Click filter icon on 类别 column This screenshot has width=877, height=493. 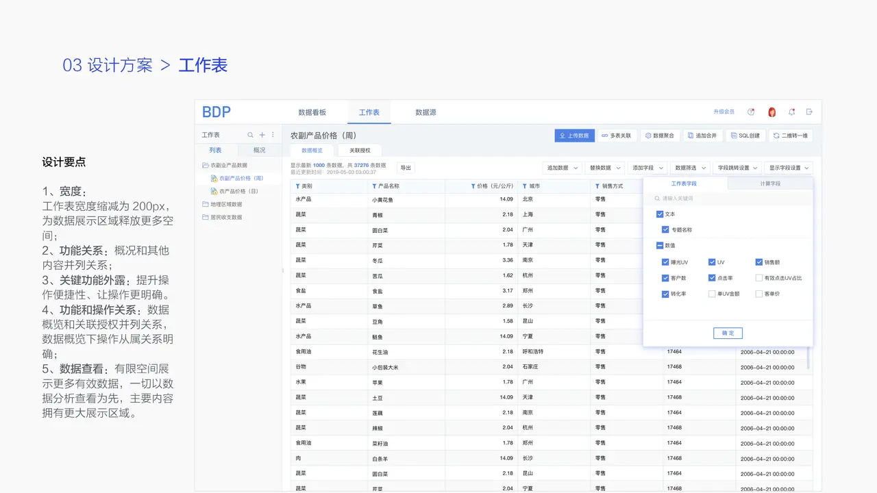click(297, 186)
